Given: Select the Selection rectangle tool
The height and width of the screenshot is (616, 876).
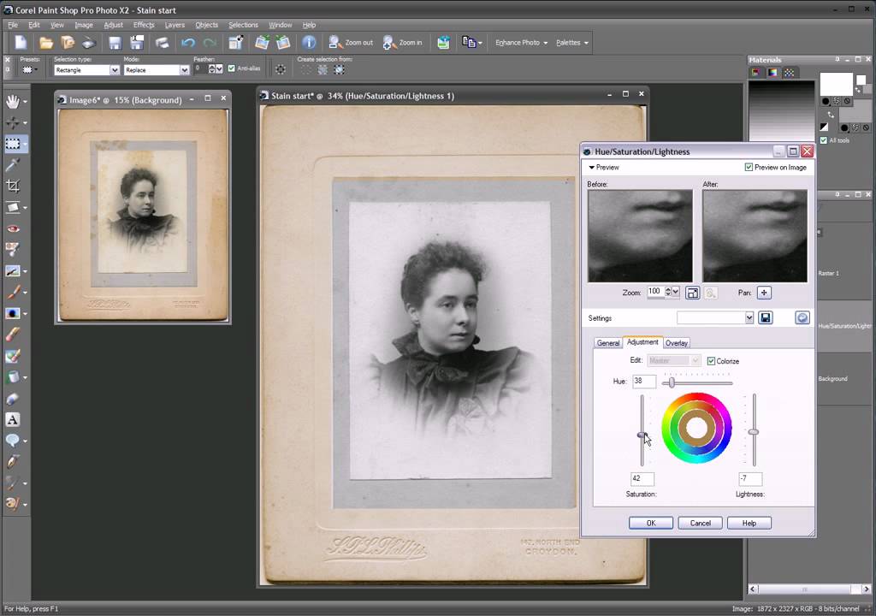Looking at the screenshot, I should 13,144.
